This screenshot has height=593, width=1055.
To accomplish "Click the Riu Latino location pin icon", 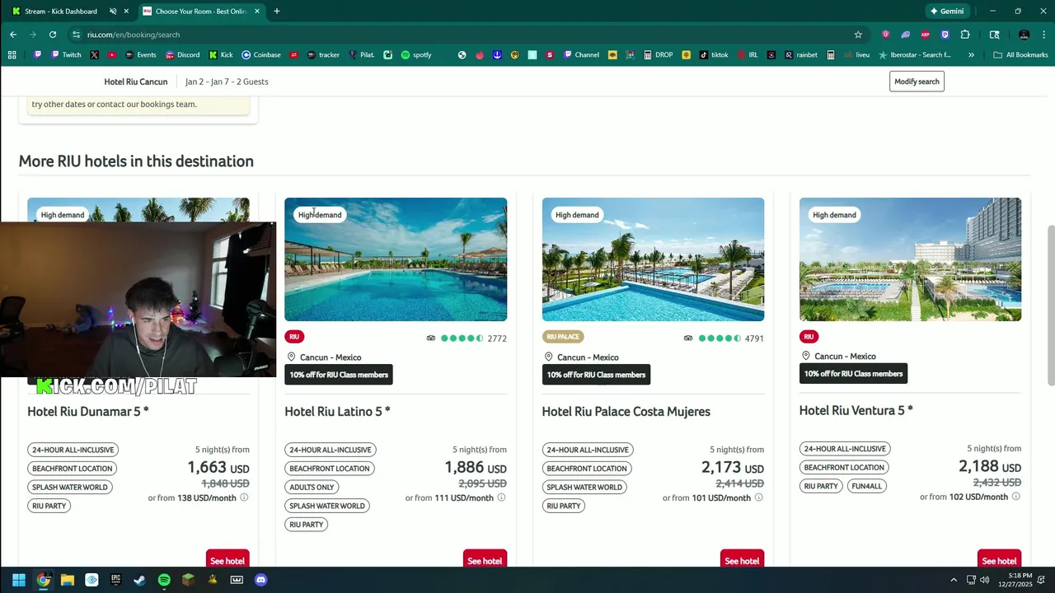I will pyautogui.click(x=292, y=357).
